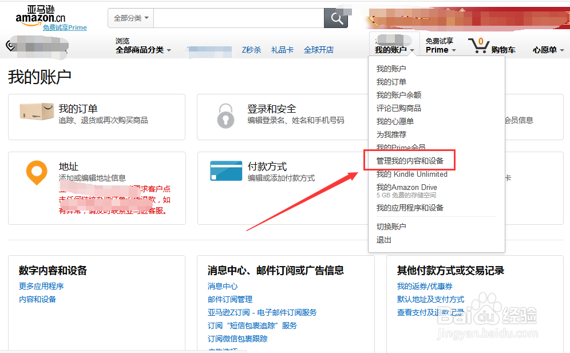Click the 追踪、退货或再次购买商品 description
The height and width of the screenshot is (353, 570).
coord(103,120)
